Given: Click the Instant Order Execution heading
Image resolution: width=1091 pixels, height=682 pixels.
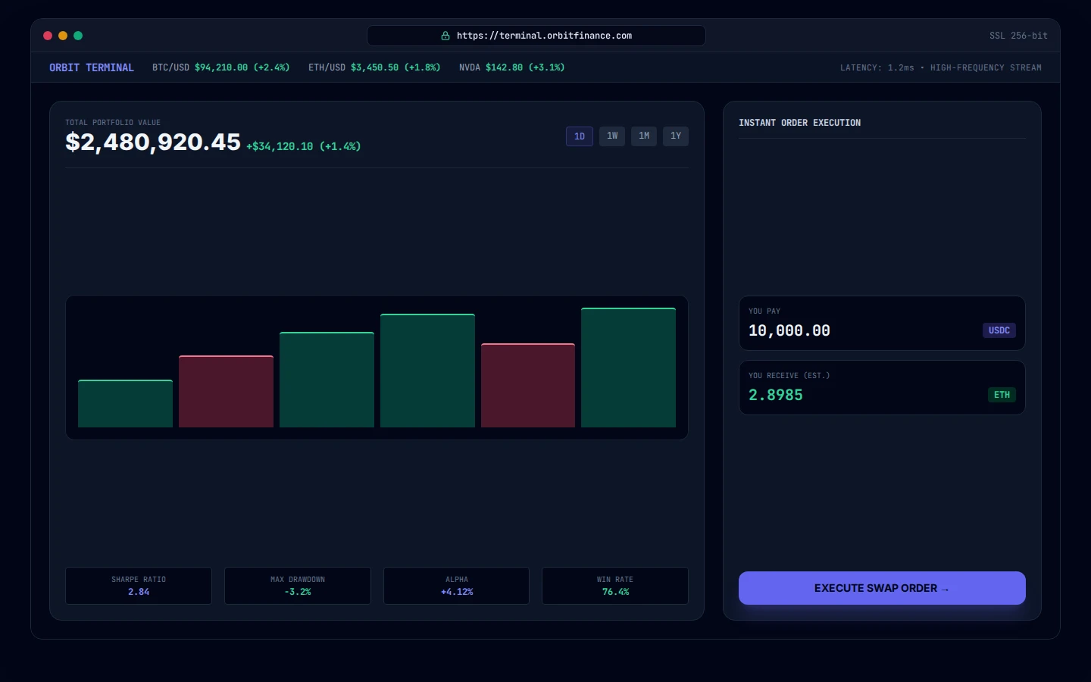Looking at the screenshot, I should click(800, 123).
